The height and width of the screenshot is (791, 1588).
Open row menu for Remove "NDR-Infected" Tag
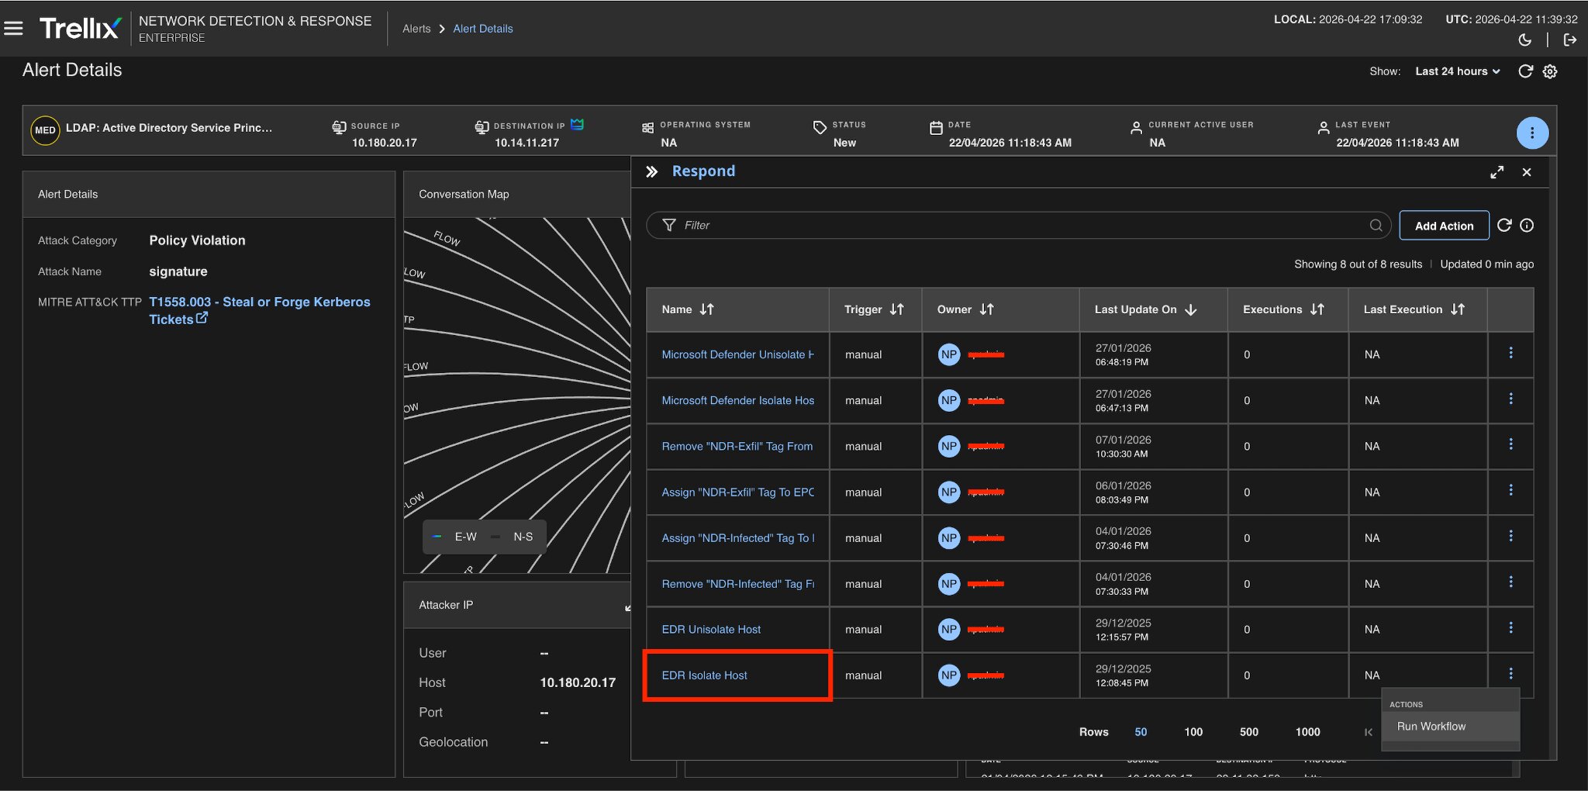point(1510,582)
